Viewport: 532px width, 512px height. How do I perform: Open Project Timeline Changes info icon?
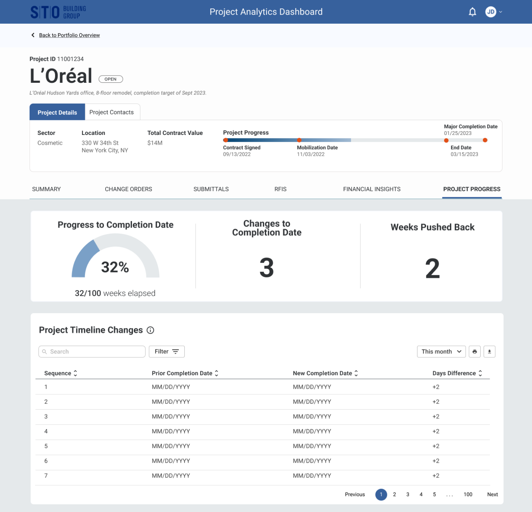[150, 330]
